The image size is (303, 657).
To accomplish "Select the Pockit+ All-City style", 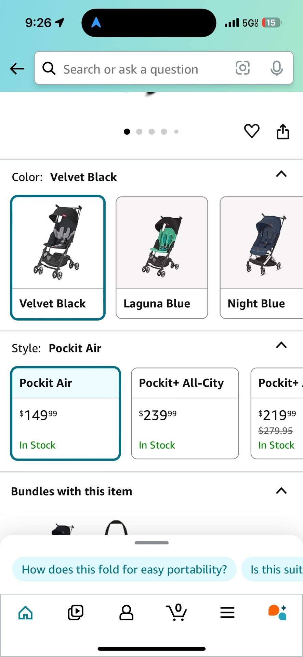I will click(185, 413).
